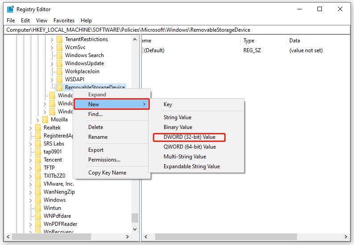Viewport: 354px width, 245px height.
Task: Click values pane horizontal scrollbar right arrow
Action: pos(346,237)
